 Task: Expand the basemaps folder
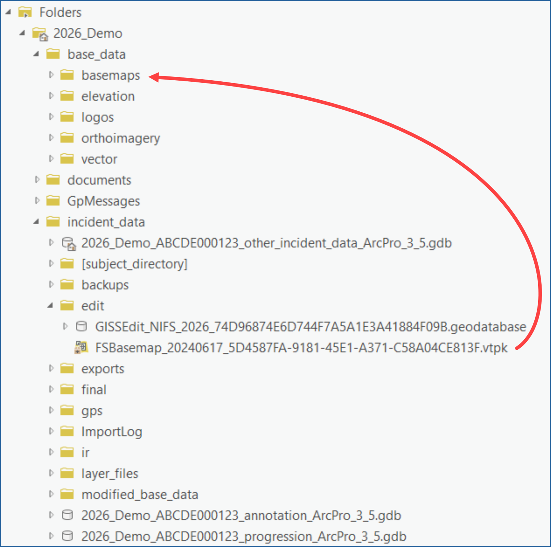[51, 75]
